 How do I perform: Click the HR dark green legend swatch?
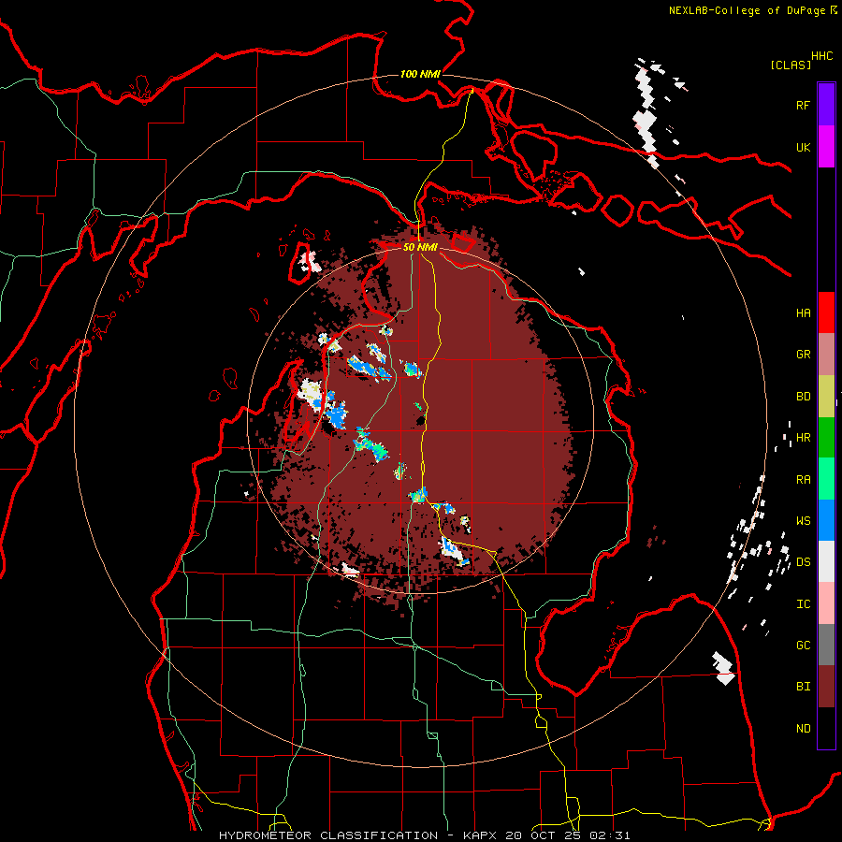826,438
